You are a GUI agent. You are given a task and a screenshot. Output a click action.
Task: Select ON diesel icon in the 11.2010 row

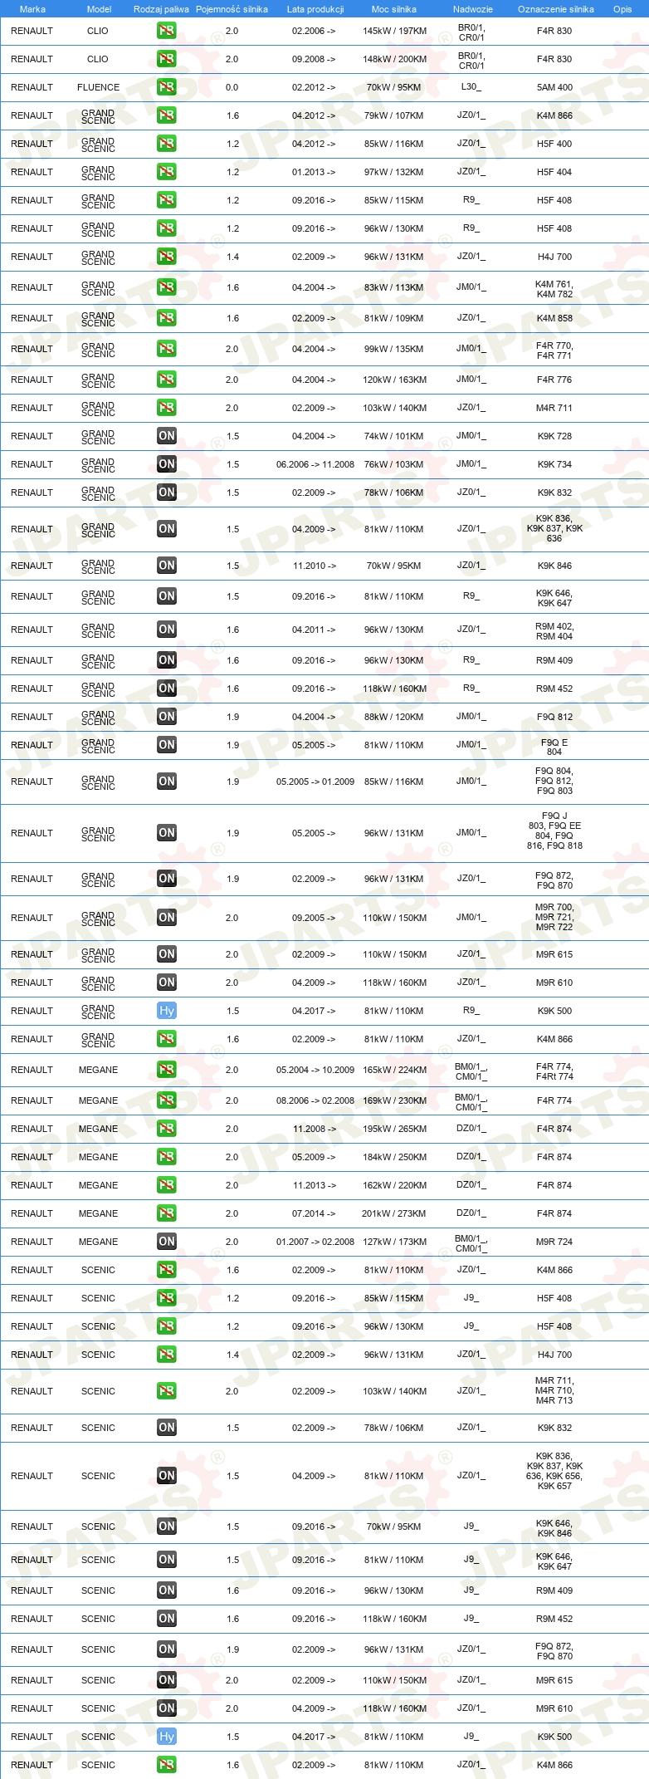166,566
